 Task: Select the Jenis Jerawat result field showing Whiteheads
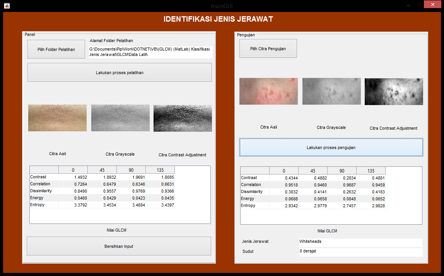(x=360, y=242)
